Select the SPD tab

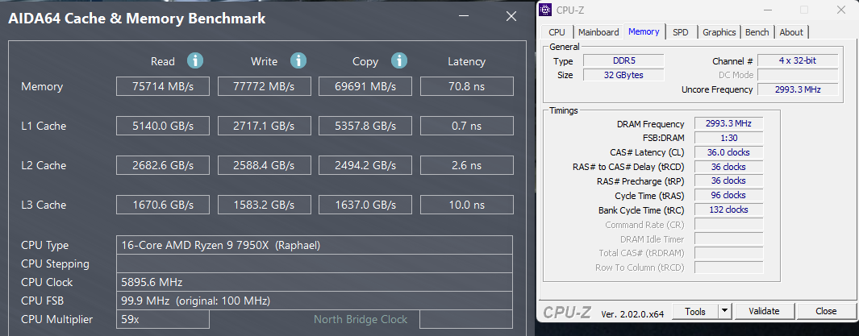click(681, 32)
